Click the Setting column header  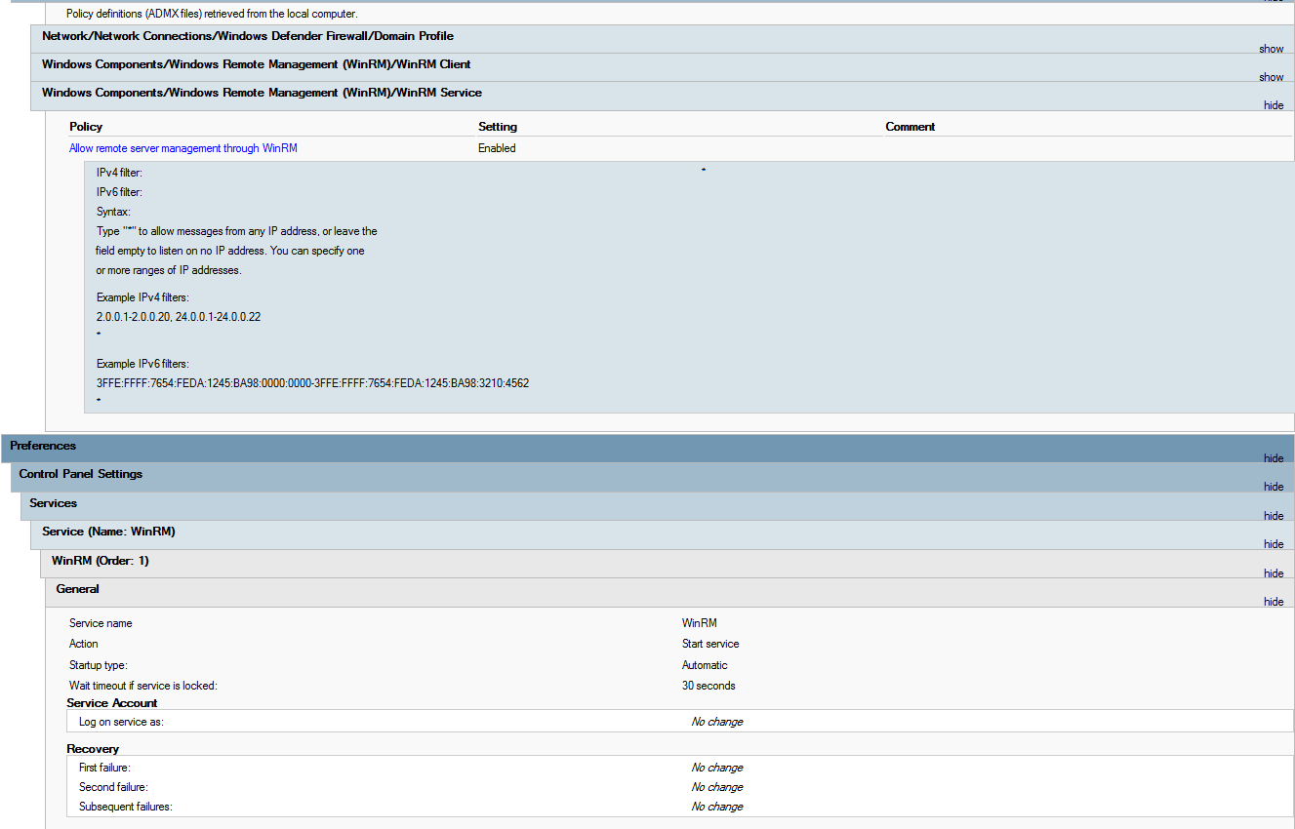(x=498, y=127)
